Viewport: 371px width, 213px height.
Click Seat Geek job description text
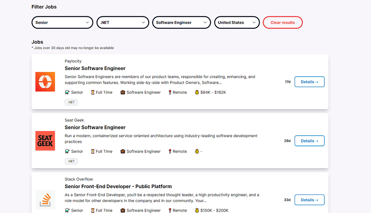[x=161, y=139]
